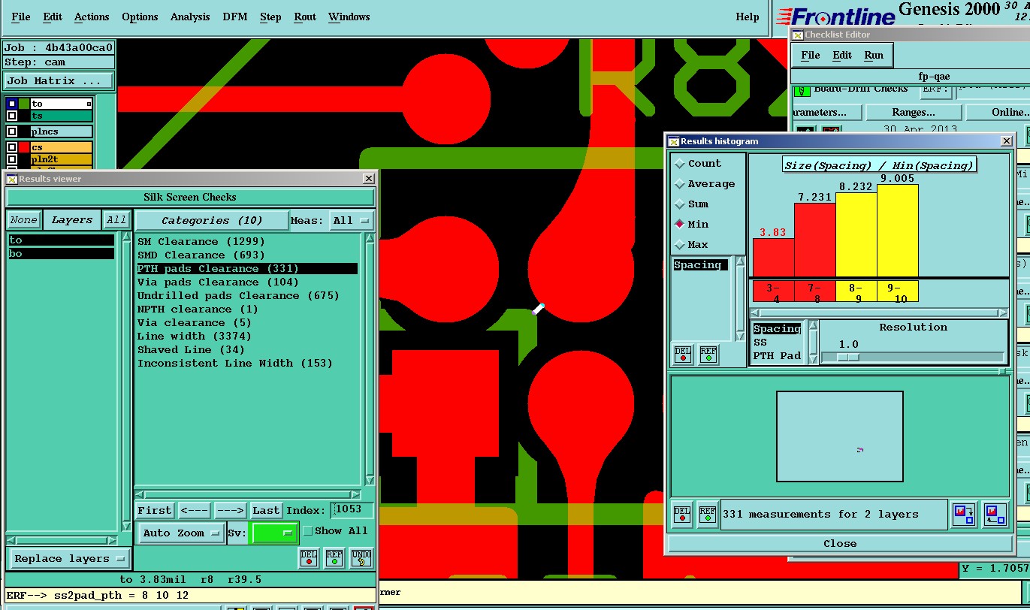Click Results viewer window menu icon

tap(11, 179)
